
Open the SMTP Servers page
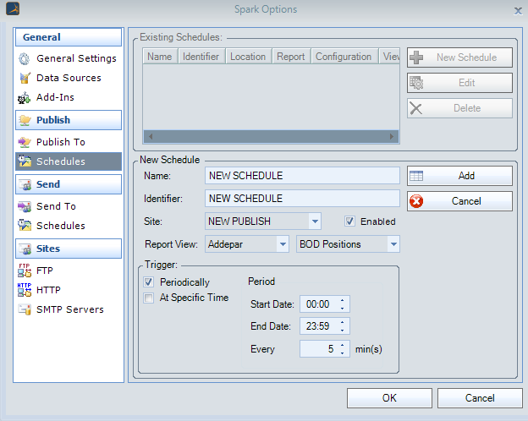pyautogui.click(x=69, y=309)
